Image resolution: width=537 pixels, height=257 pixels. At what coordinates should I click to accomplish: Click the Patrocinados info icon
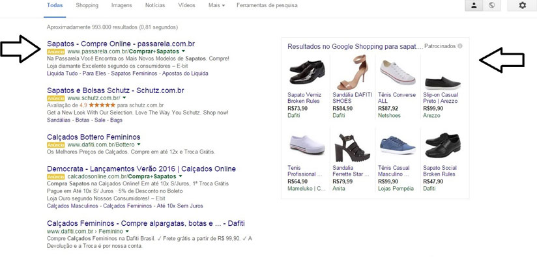(x=460, y=46)
